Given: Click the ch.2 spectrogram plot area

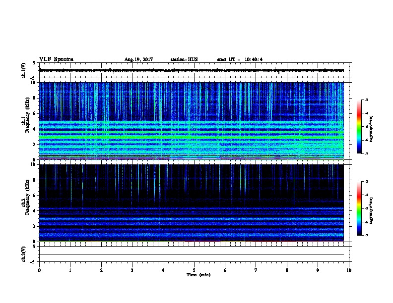Looking at the screenshot, I should (192, 203).
